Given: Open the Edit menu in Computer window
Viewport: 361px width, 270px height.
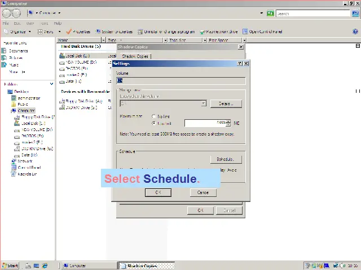Looking at the screenshot, I should [x=17, y=23].
